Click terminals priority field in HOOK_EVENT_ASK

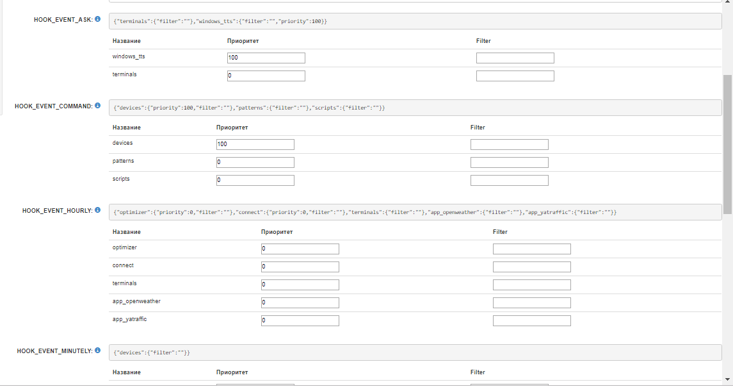[x=266, y=76]
